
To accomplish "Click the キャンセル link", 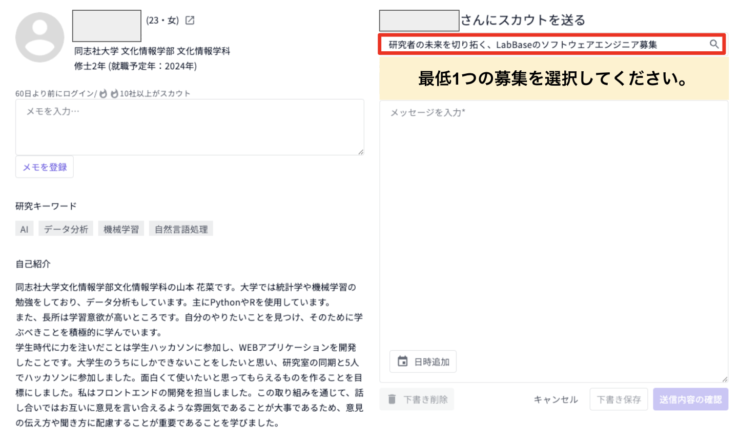I will click(555, 399).
